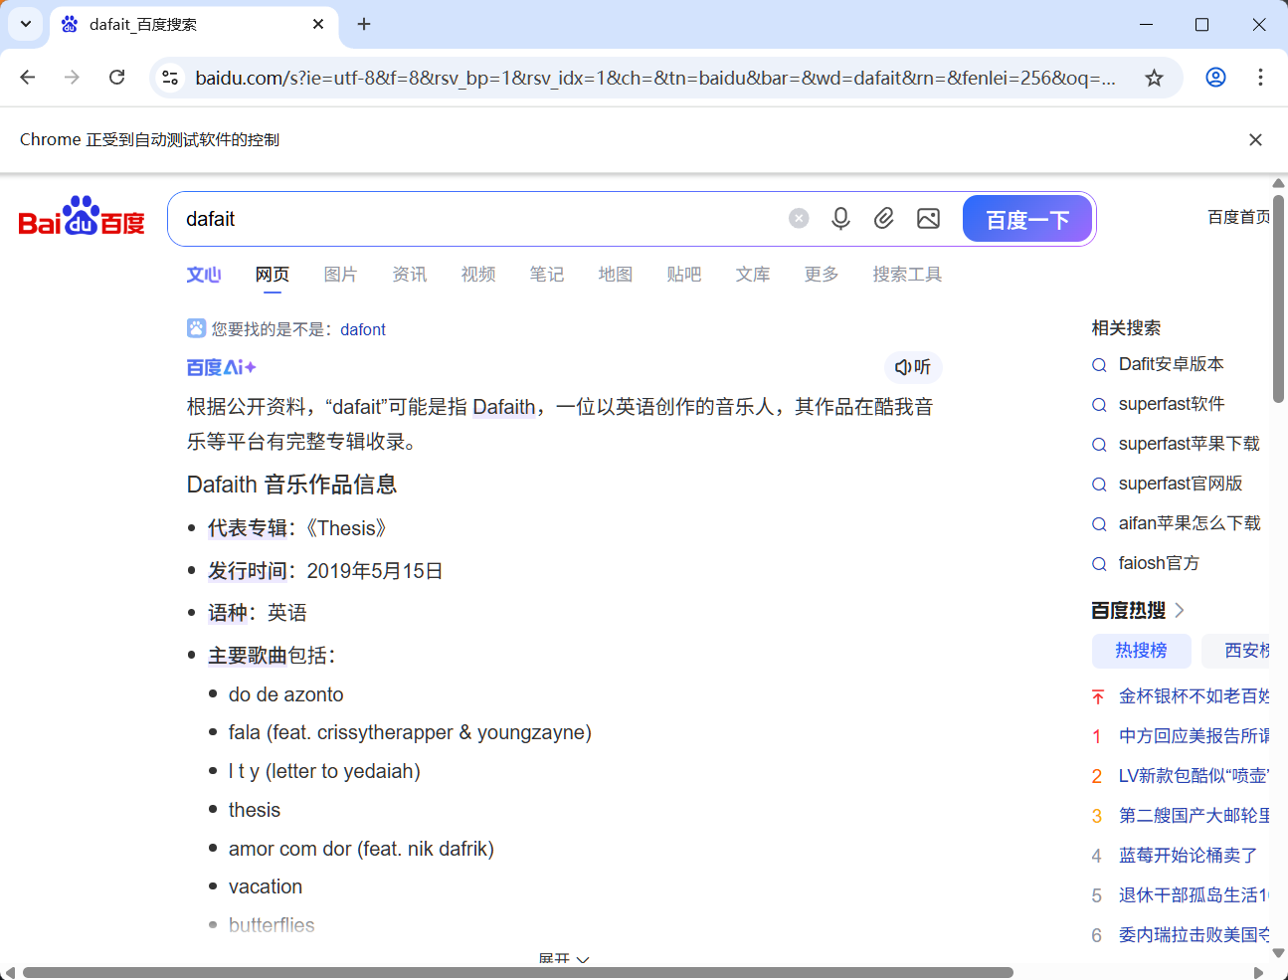Open related search superfast官网版
Viewport: 1288px width, 980px height.
pyautogui.click(x=1181, y=484)
